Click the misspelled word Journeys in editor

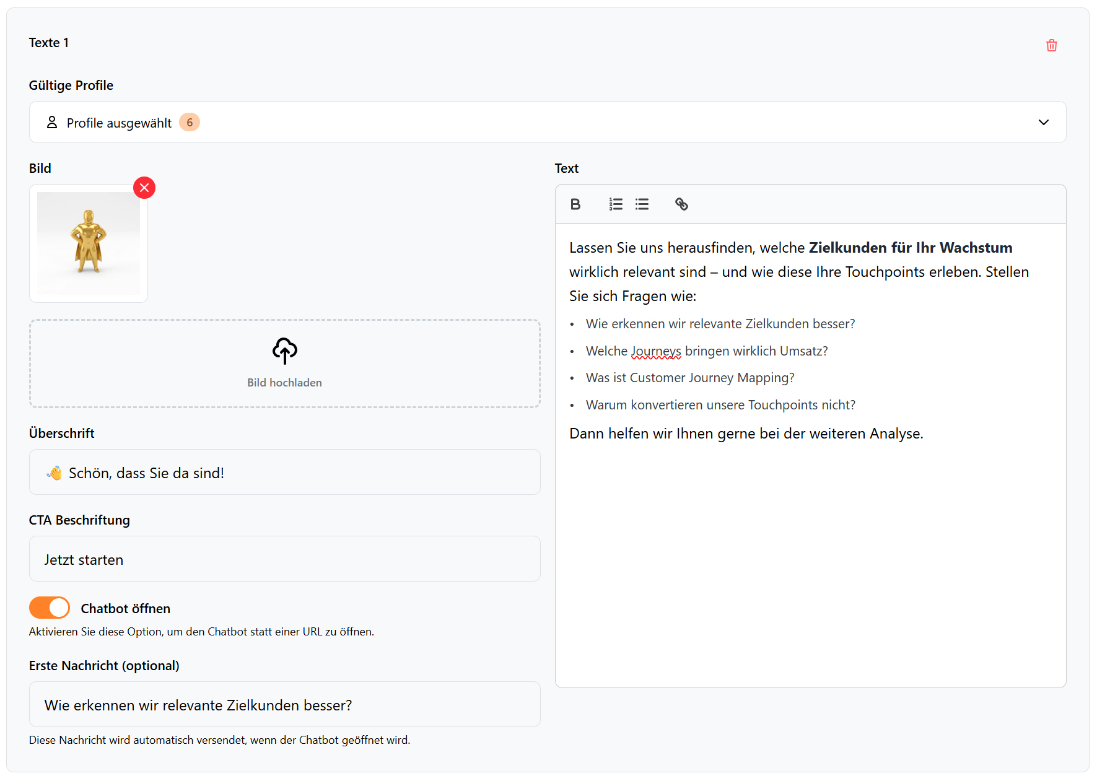(656, 351)
